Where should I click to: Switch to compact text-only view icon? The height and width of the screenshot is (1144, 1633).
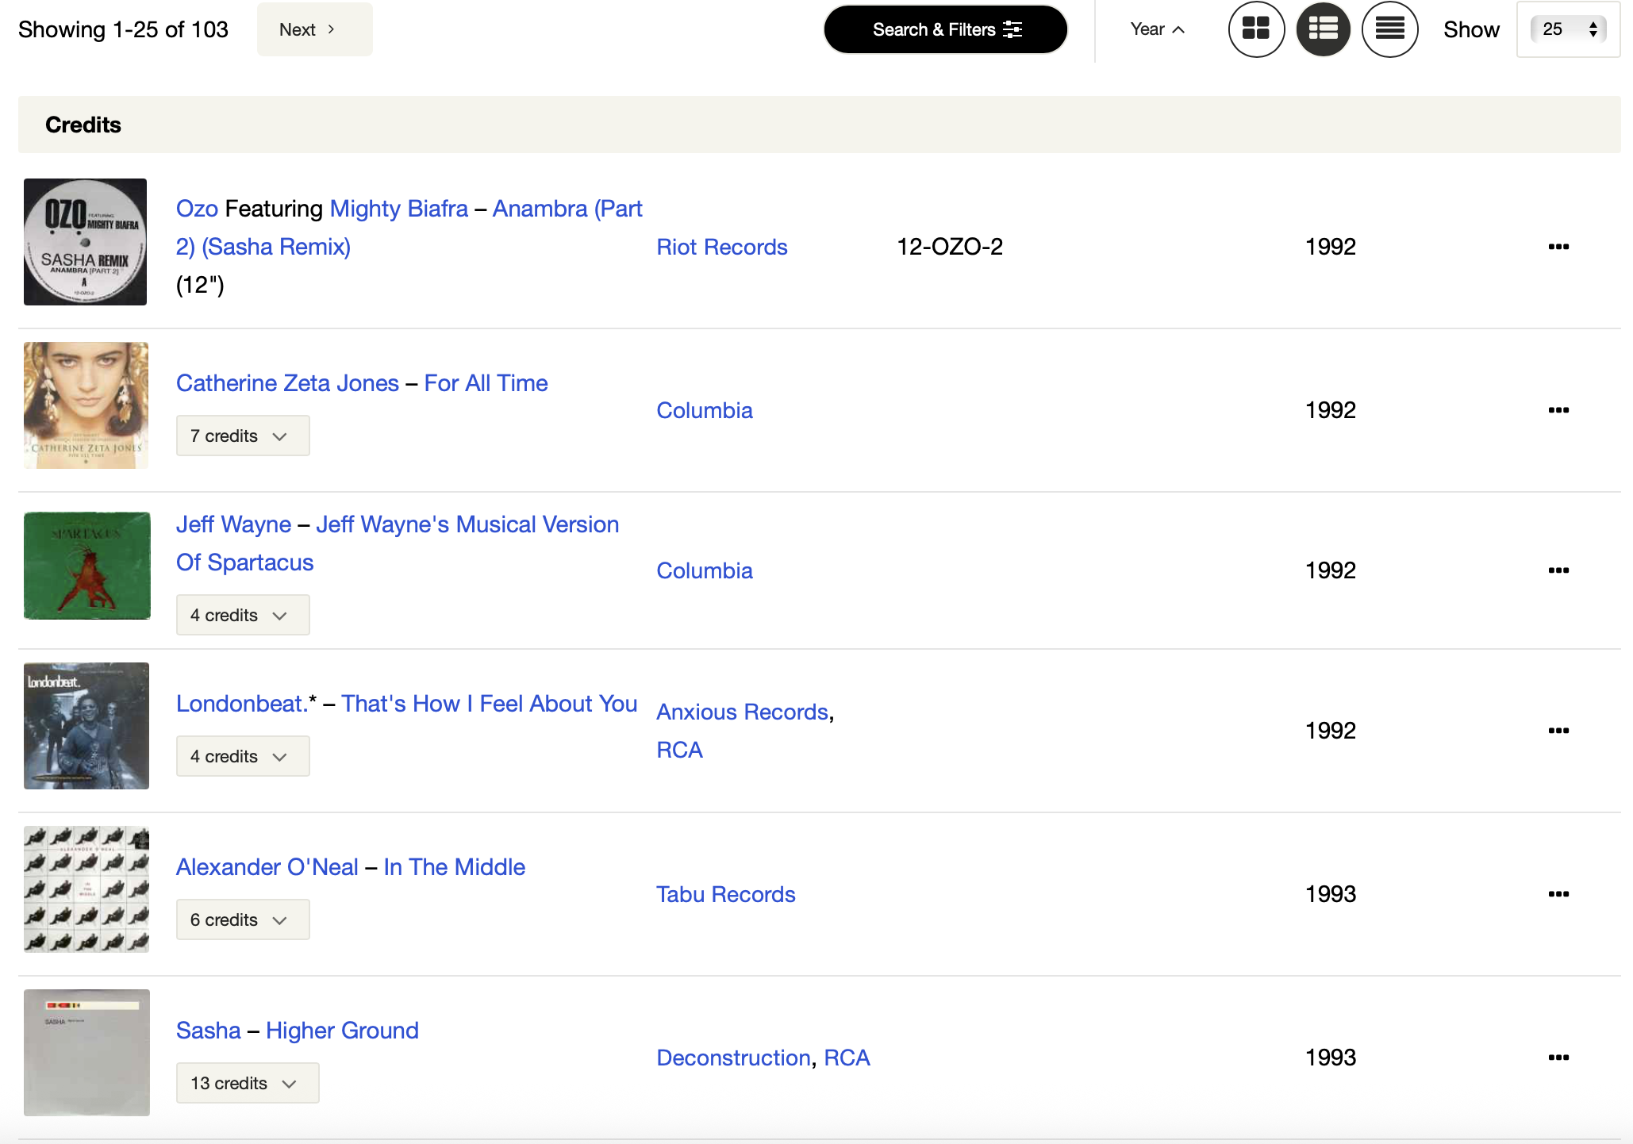(1389, 29)
